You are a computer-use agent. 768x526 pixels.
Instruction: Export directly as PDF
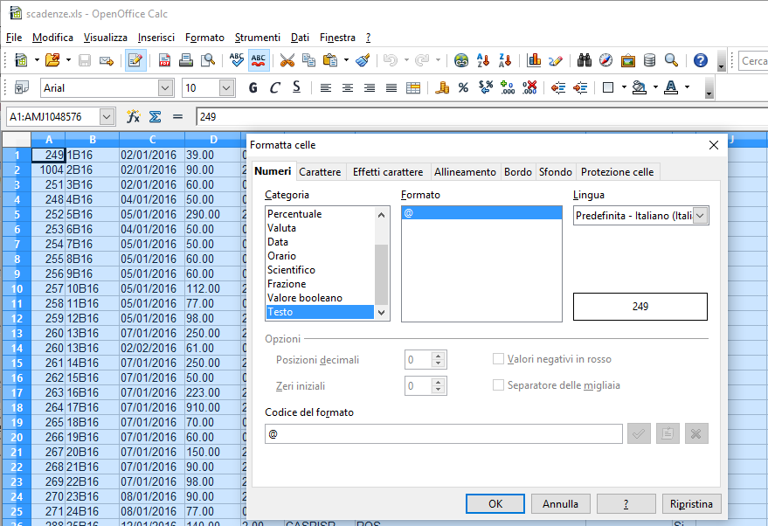click(x=164, y=60)
